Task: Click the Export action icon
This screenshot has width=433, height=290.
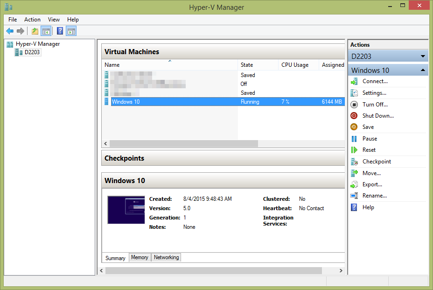Action: 354,184
